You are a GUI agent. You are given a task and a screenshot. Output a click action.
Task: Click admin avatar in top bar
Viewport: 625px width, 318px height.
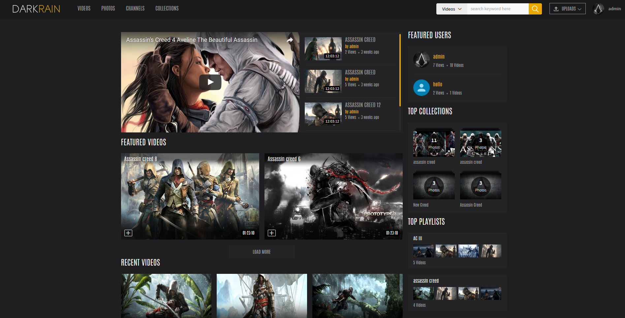click(x=598, y=9)
